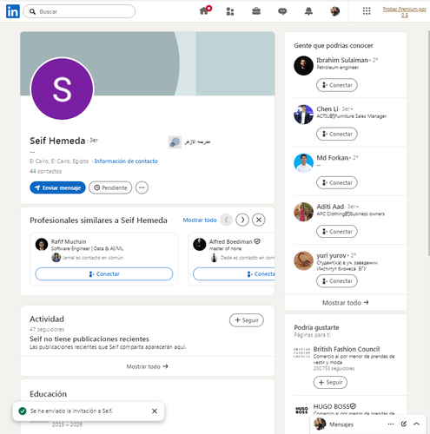This screenshot has height=434, width=430.
Task: Open the Notifications bell icon
Action: [308, 11]
